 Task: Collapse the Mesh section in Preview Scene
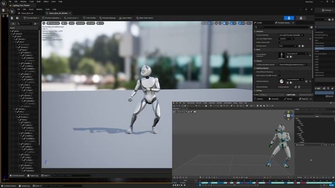click(255, 50)
